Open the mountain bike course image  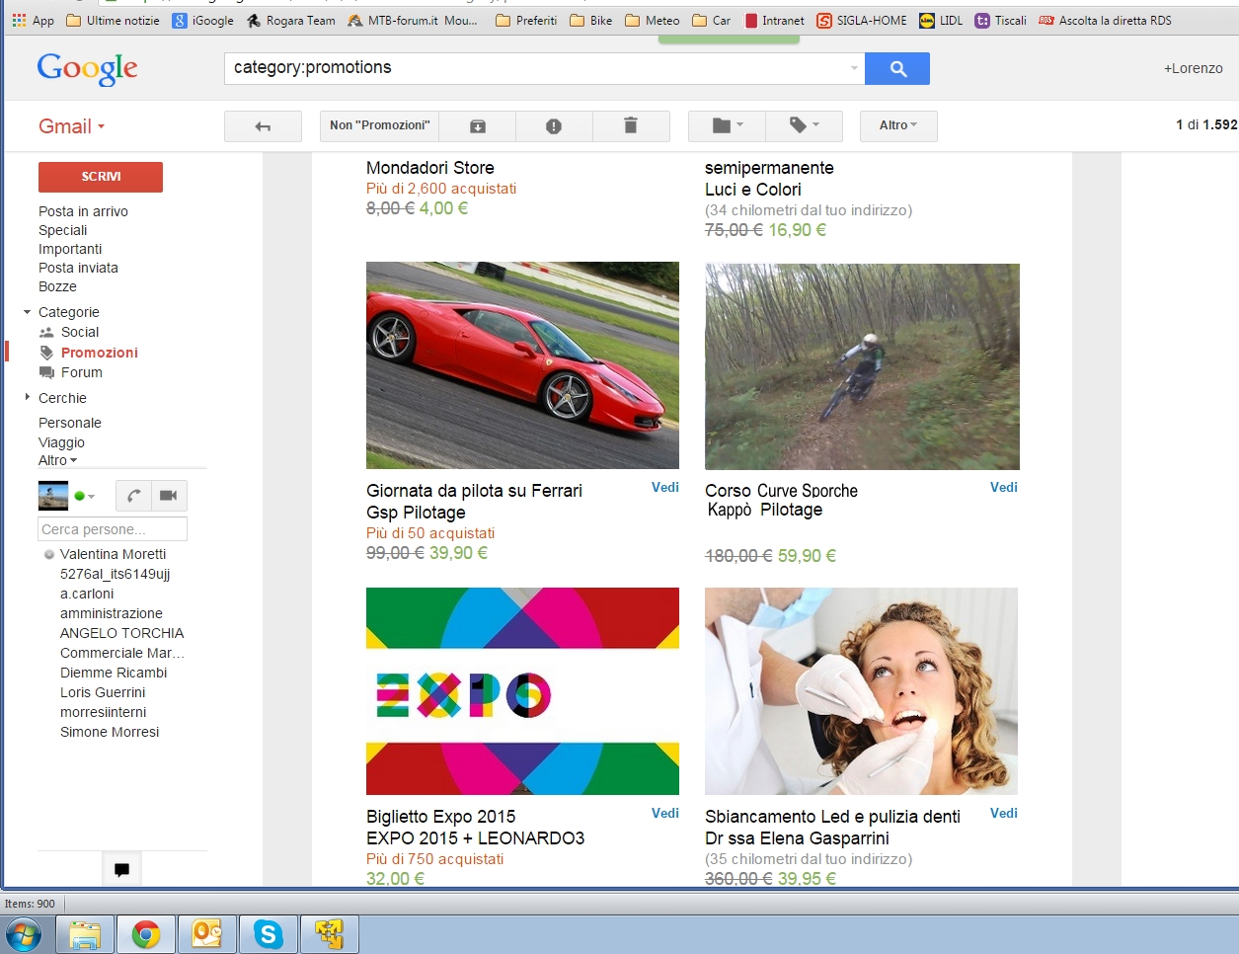[x=862, y=366]
